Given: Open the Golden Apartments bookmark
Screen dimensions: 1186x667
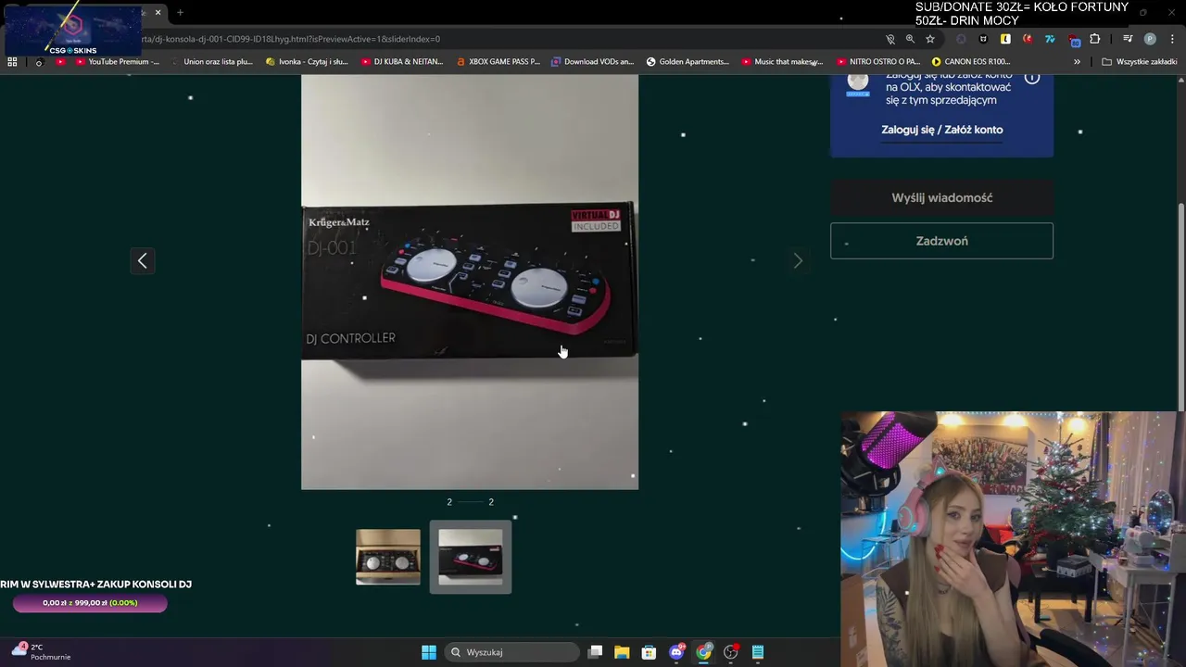Looking at the screenshot, I should coord(688,62).
